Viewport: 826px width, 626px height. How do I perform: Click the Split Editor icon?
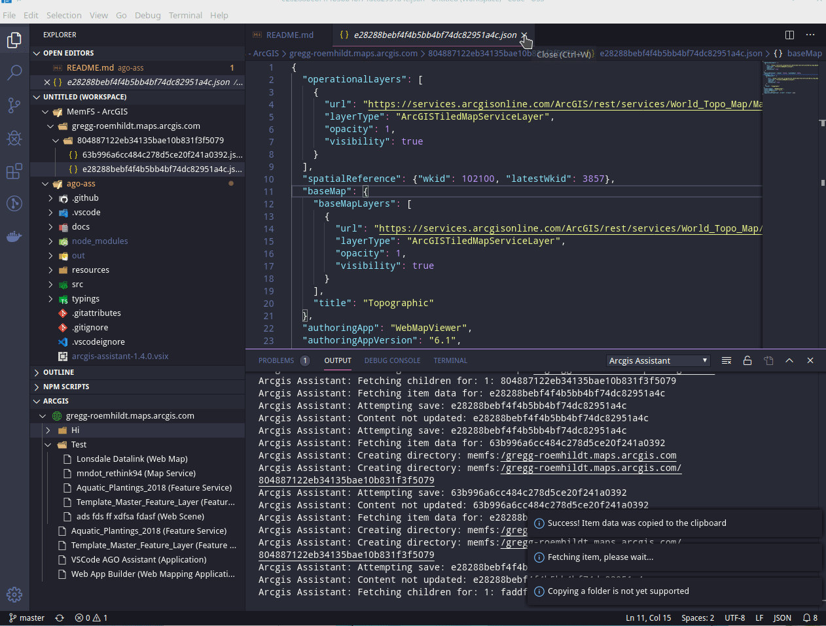tap(789, 35)
